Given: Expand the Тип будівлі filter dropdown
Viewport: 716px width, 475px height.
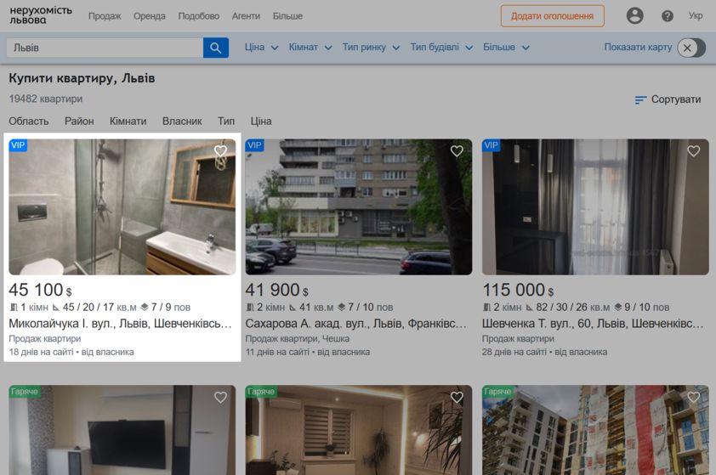Looking at the screenshot, I should pyautogui.click(x=441, y=47).
